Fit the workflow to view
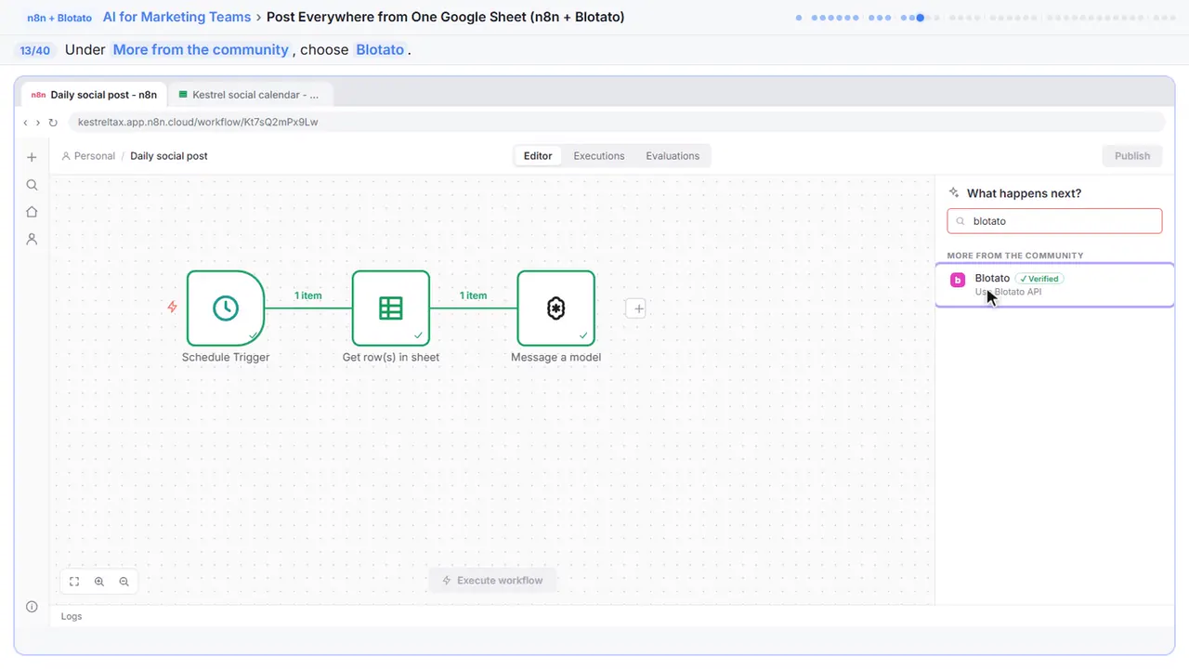The width and height of the screenshot is (1189, 669). point(74,582)
